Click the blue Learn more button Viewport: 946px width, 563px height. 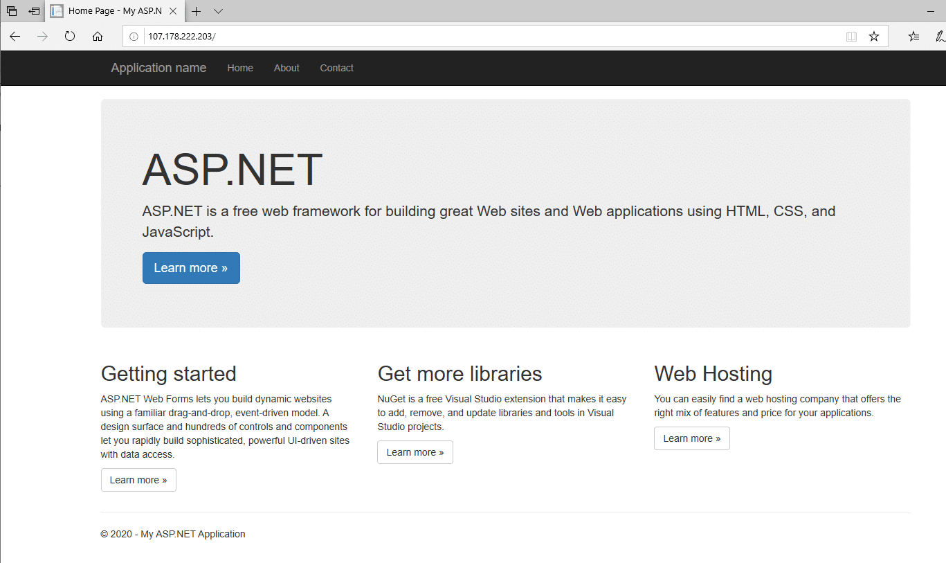point(191,268)
